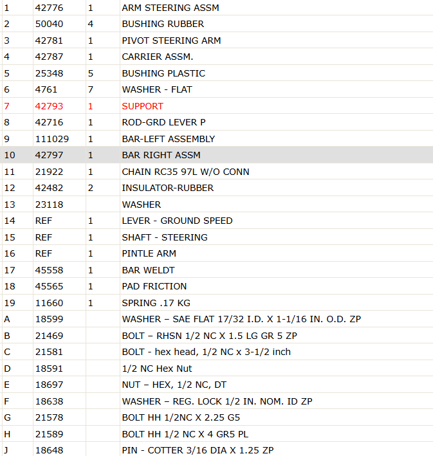The width and height of the screenshot is (433, 456).
Task: Click part number 111029
Action: 52,139
